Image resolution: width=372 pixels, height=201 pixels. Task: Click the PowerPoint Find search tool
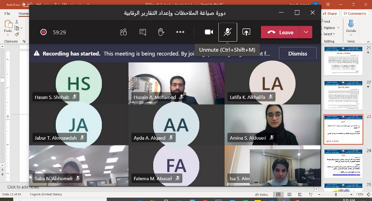pyautogui.click(x=327, y=22)
